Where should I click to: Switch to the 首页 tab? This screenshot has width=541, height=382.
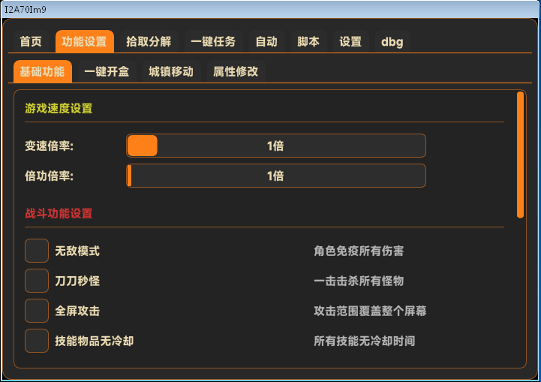point(31,41)
